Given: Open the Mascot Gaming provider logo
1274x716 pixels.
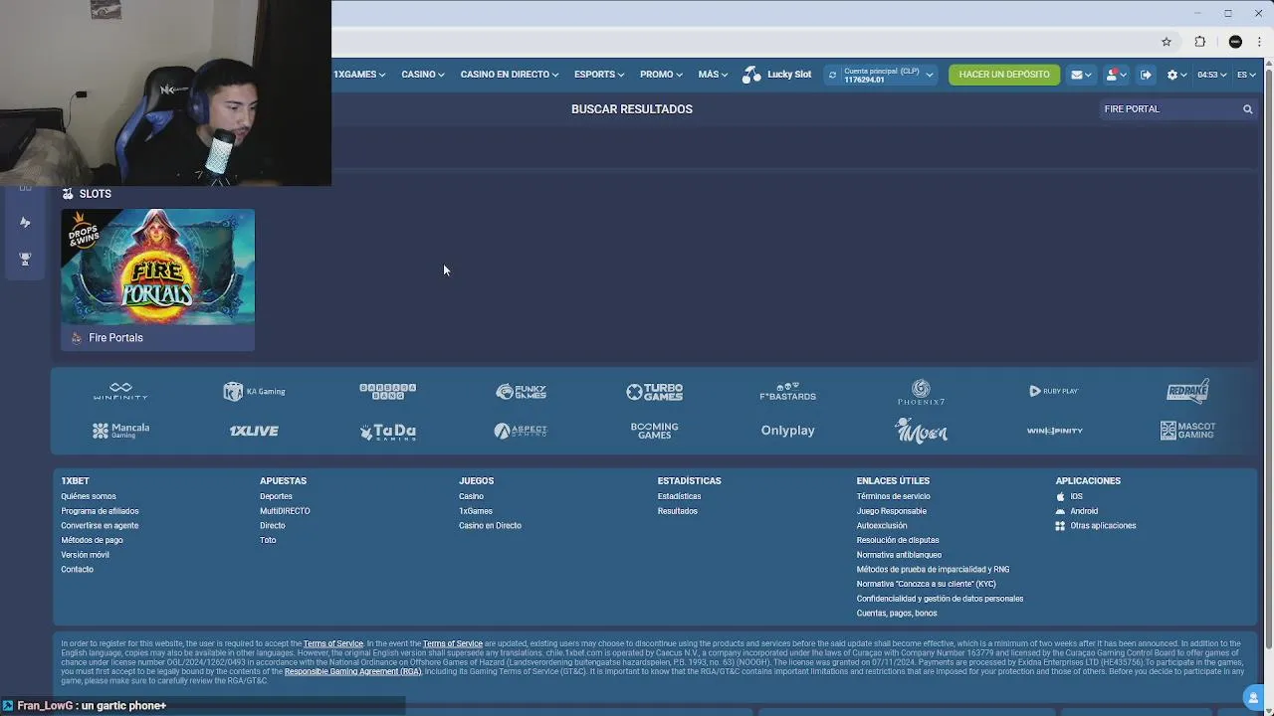Looking at the screenshot, I should [1187, 431].
